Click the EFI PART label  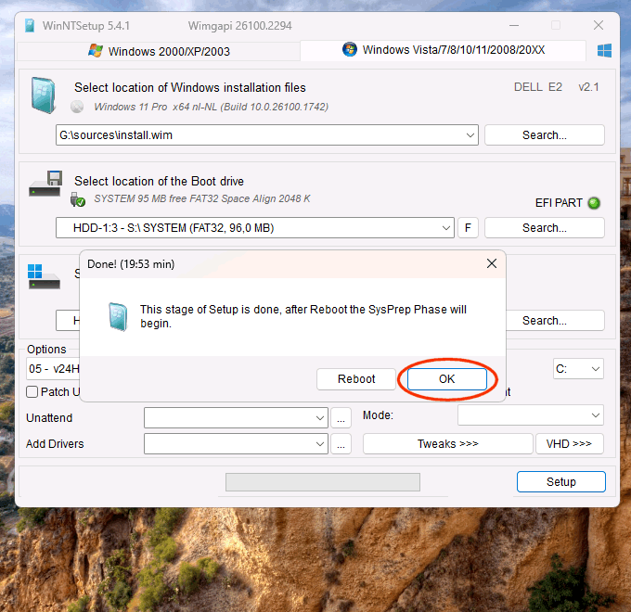click(559, 203)
